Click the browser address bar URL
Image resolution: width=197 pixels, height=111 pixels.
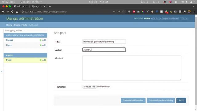(46, 12)
